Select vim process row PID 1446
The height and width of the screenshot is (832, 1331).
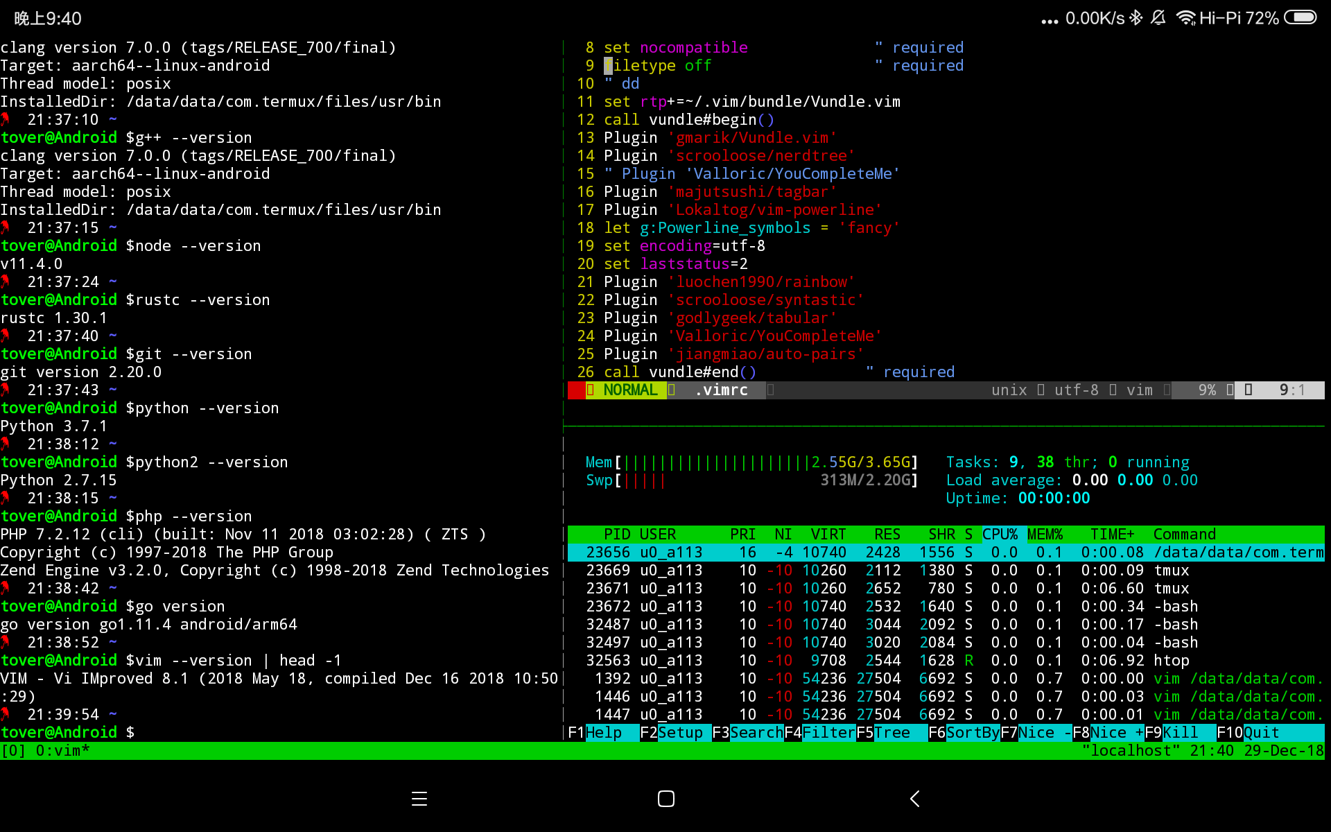pos(946,696)
